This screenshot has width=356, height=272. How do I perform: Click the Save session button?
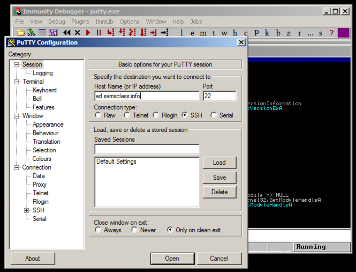tap(219, 178)
